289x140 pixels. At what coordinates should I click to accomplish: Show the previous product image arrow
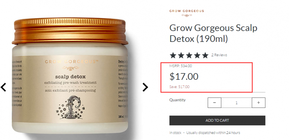[3, 87]
